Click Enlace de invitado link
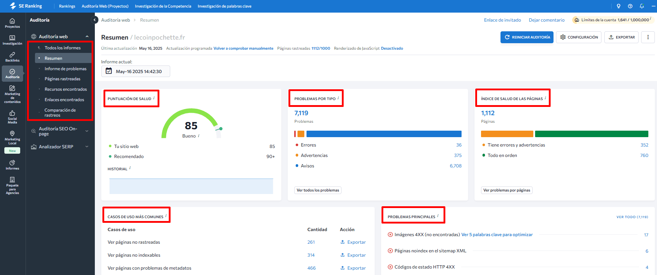 pyautogui.click(x=502, y=20)
